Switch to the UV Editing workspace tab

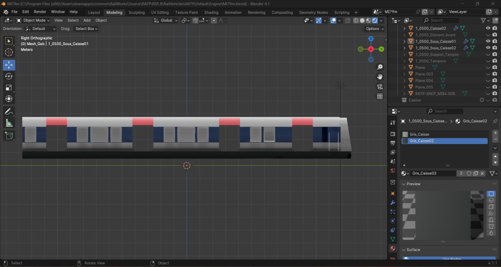click(160, 12)
